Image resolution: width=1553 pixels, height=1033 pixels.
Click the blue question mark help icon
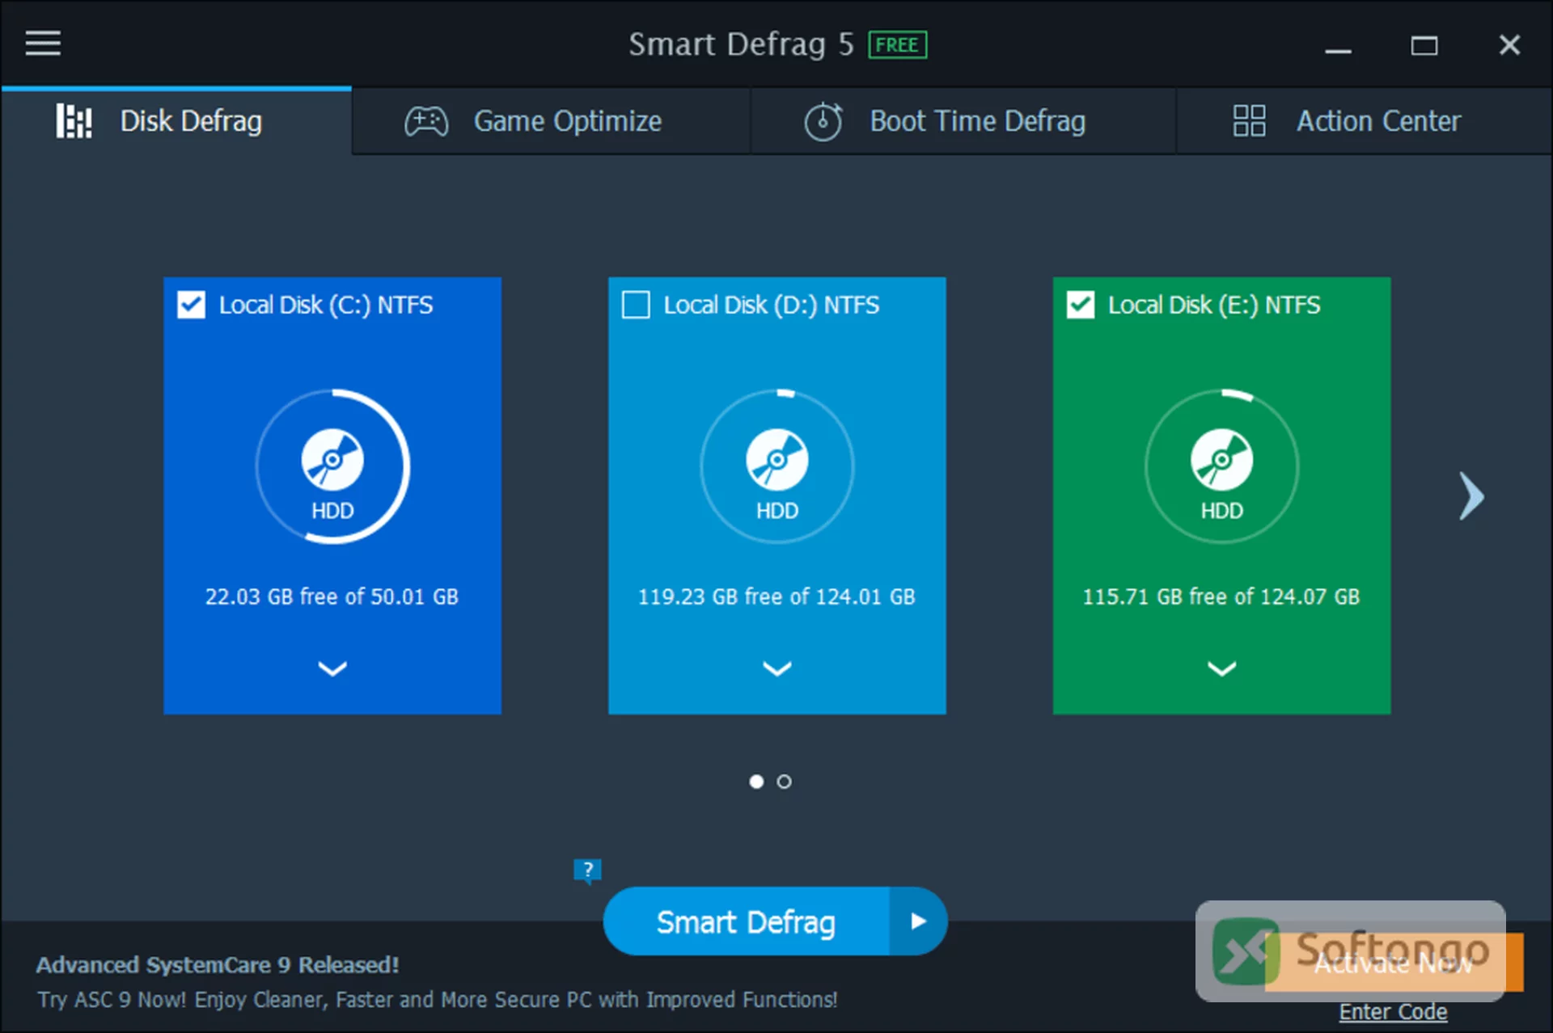[588, 871]
